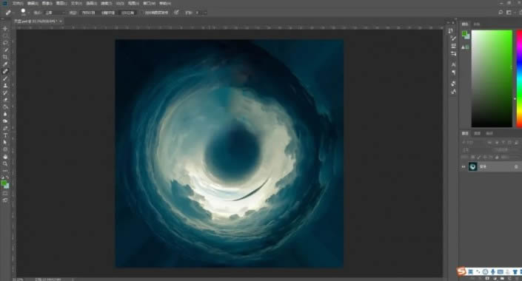Choose the 内容识别 (Content-Aware) type button
This screenshot has width=522, height=281.
pyautogui.click(x=88, y=13)
